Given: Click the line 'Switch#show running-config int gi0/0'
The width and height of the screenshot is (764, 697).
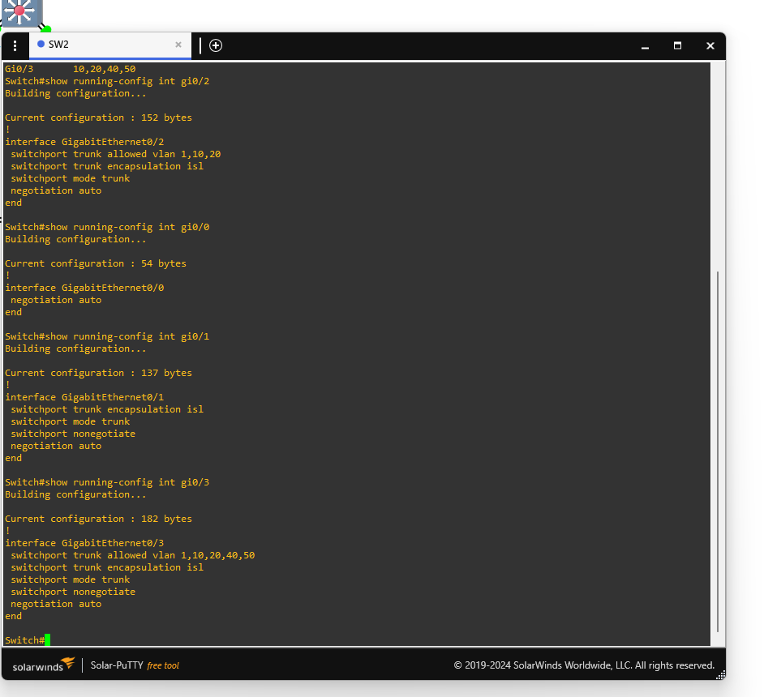Looking at the screenshot, I should (107, 227).
